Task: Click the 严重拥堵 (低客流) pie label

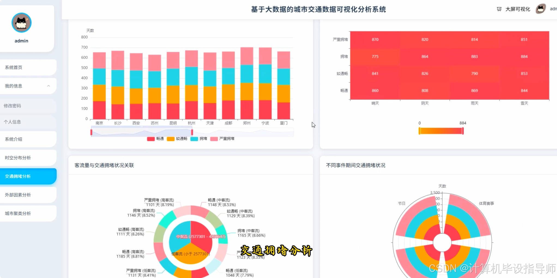Action: click(x=141, y=273)
